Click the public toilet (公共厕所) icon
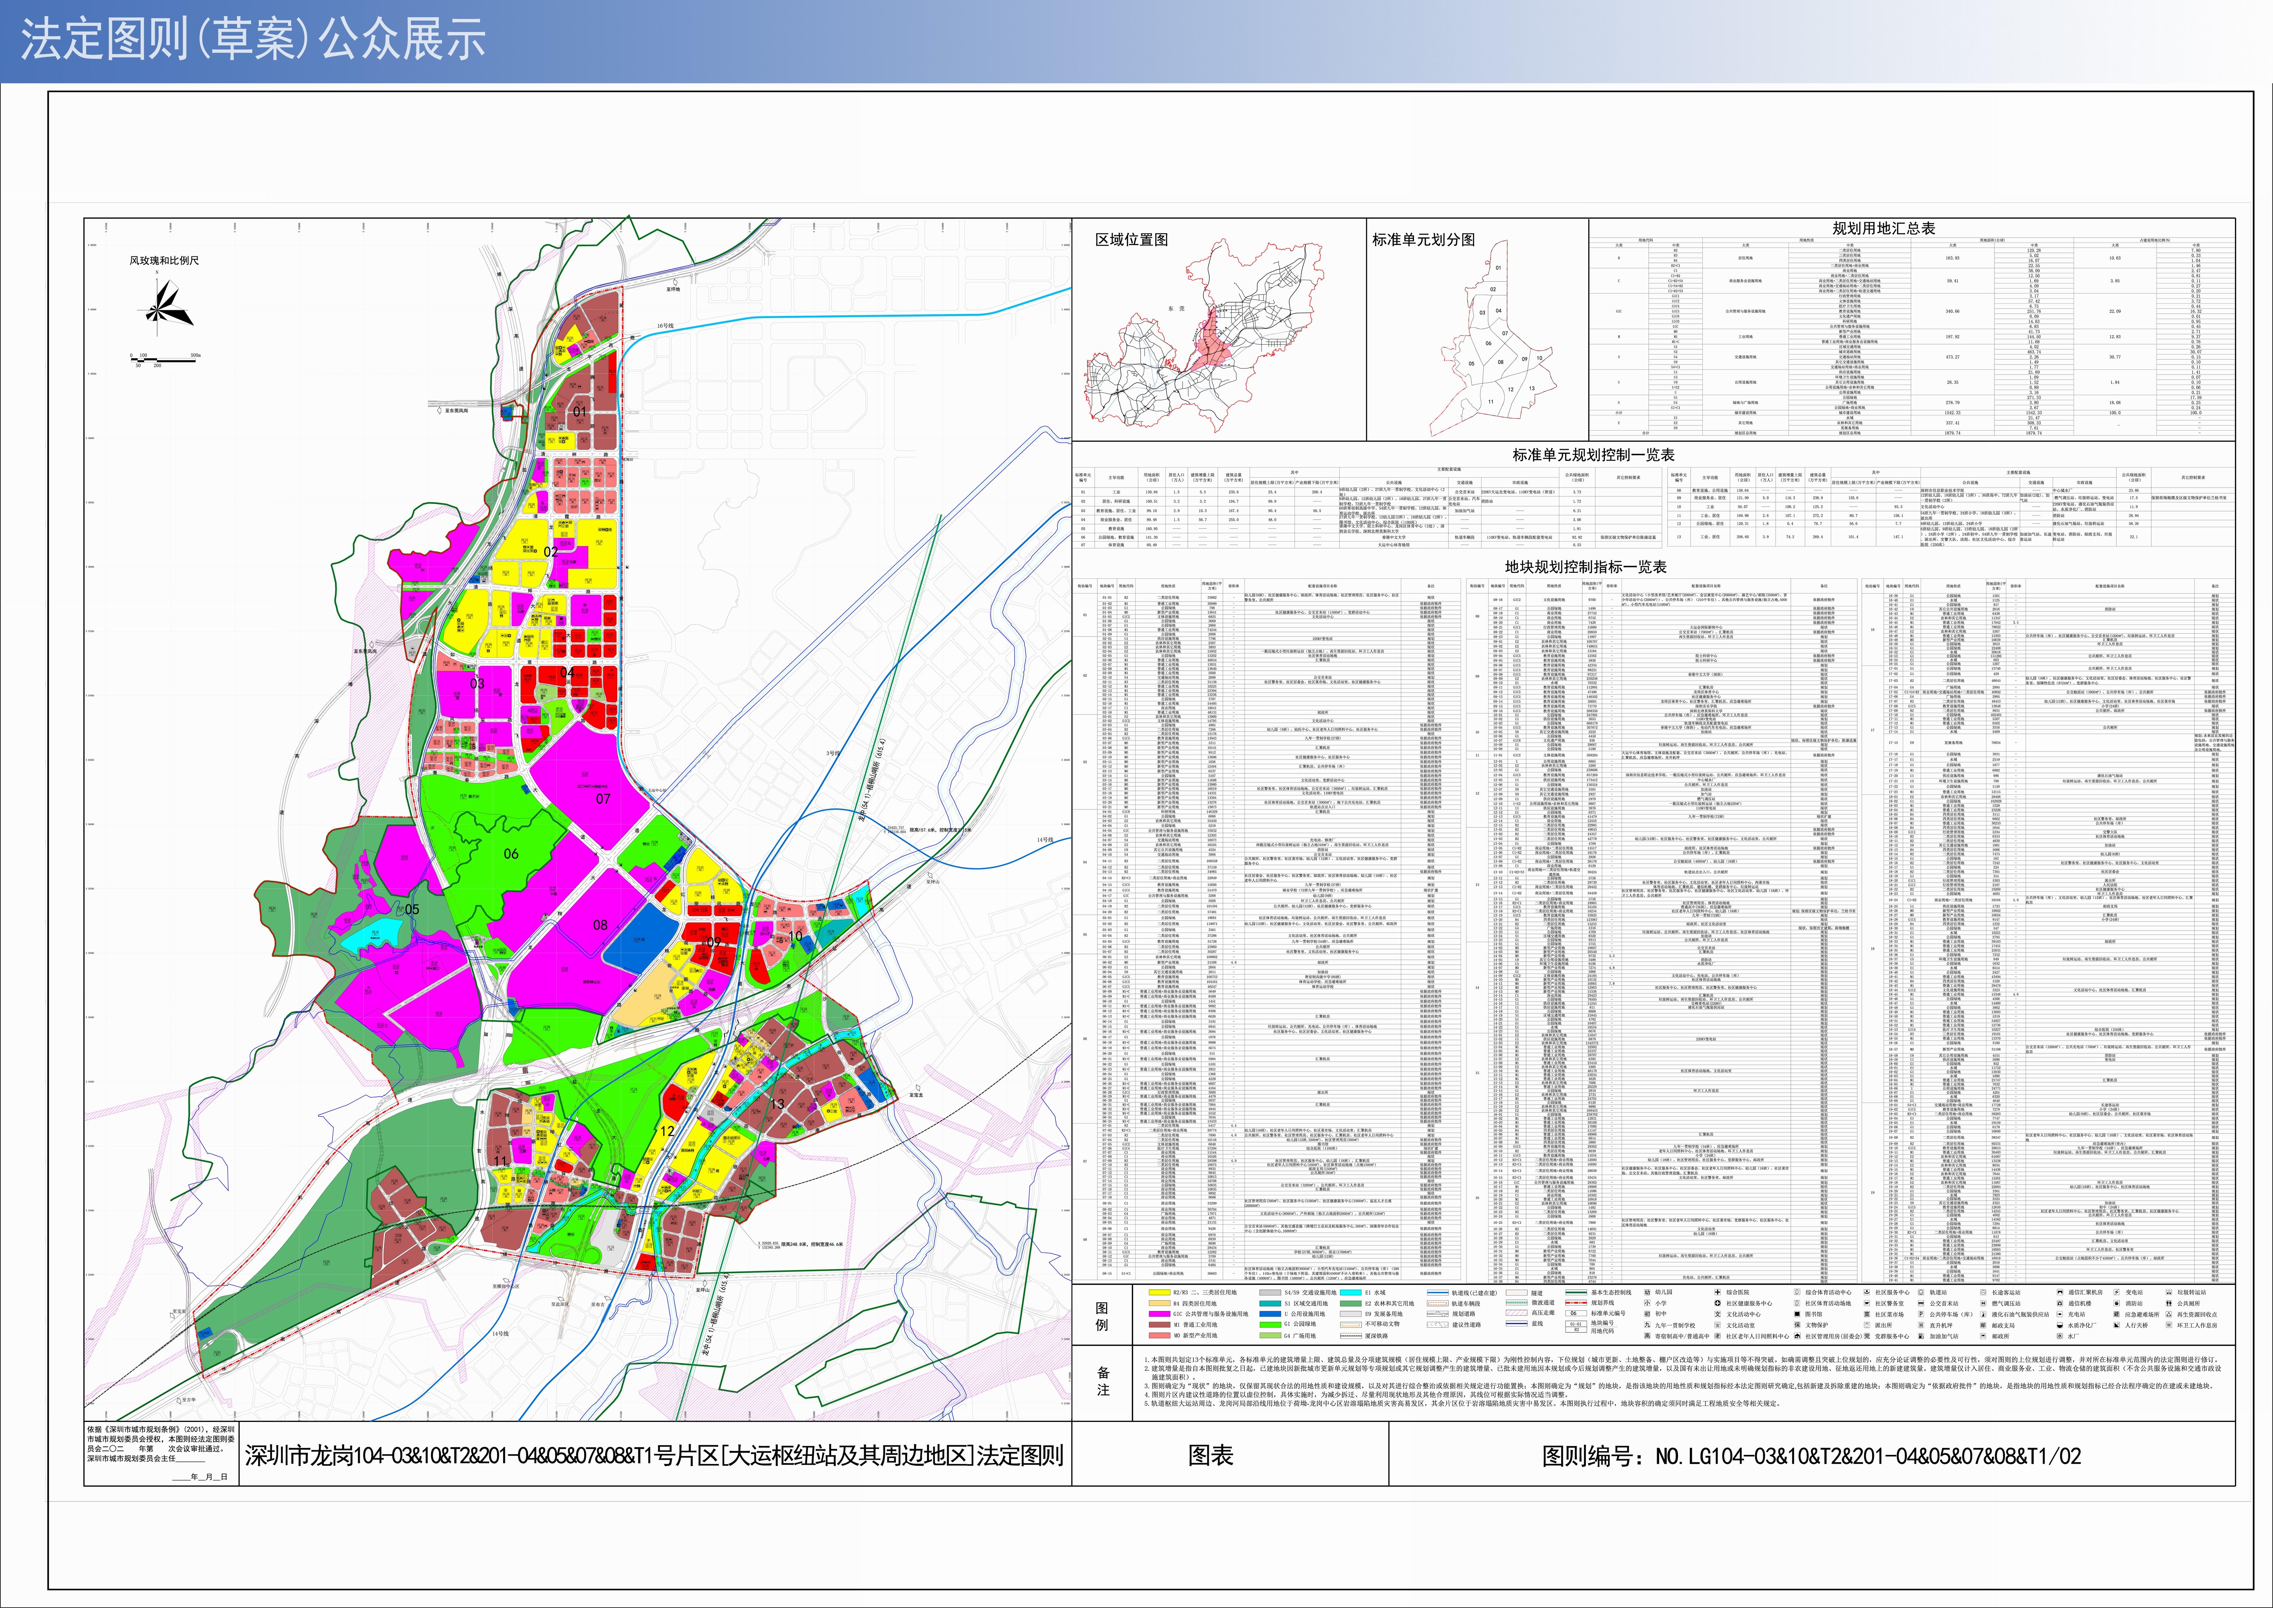2273x1608 pixels. coord(2169,1303)
